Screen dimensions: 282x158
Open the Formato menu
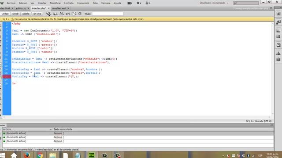(69, 3)
